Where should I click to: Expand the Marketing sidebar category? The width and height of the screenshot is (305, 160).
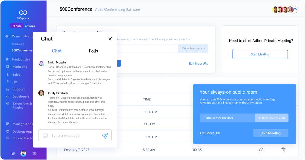(x=20, y=67)
